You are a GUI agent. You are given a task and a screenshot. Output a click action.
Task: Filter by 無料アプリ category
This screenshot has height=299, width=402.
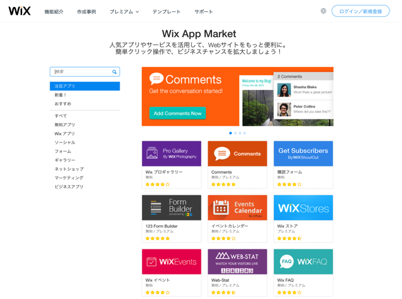coord(65,124)
